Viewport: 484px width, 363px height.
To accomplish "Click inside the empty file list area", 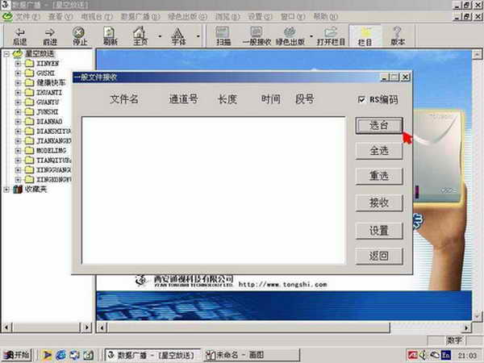I will click(x=214, y=190).
